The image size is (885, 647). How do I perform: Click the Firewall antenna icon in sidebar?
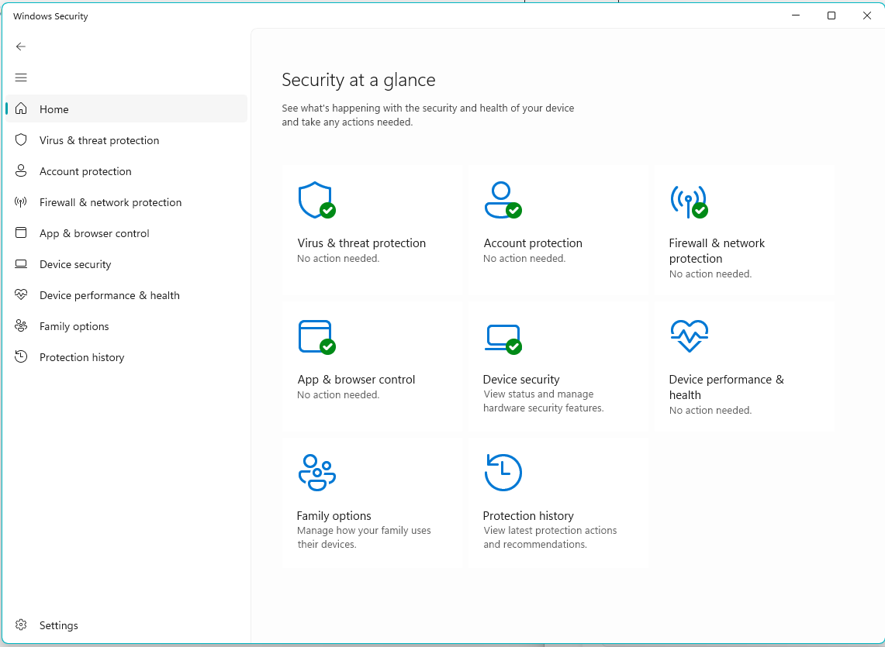(21, 201)
